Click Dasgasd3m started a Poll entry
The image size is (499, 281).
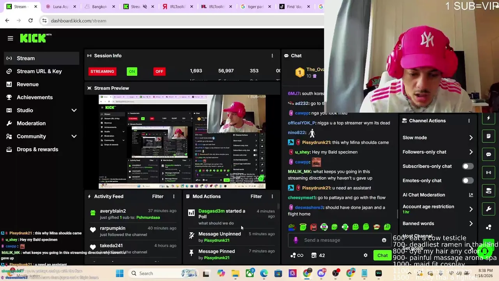pyautogui.click(x=231, y=217)
